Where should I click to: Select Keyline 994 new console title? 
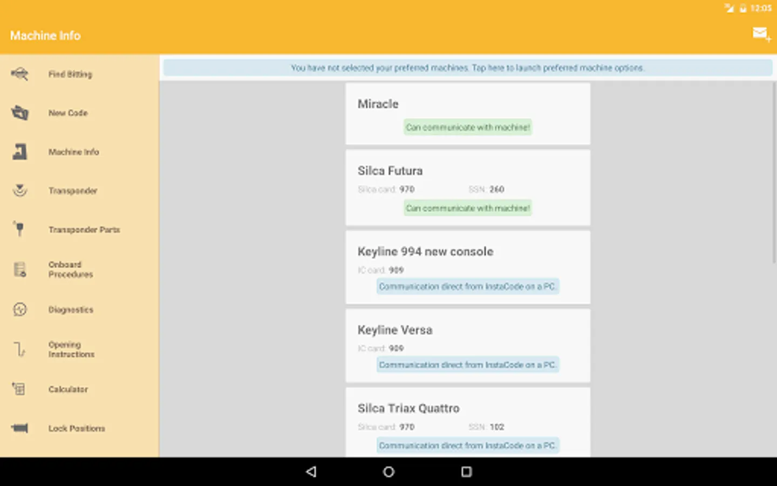pyautogui.click(x=425, y=252)
